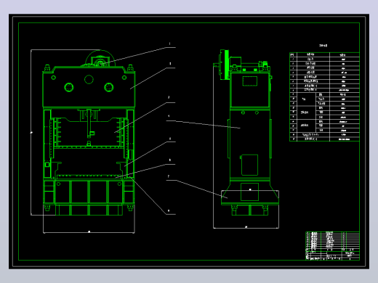Select callout number 8 label at the bottom
The width and height of the screenshot is (378, 283).
click(169, 211)
